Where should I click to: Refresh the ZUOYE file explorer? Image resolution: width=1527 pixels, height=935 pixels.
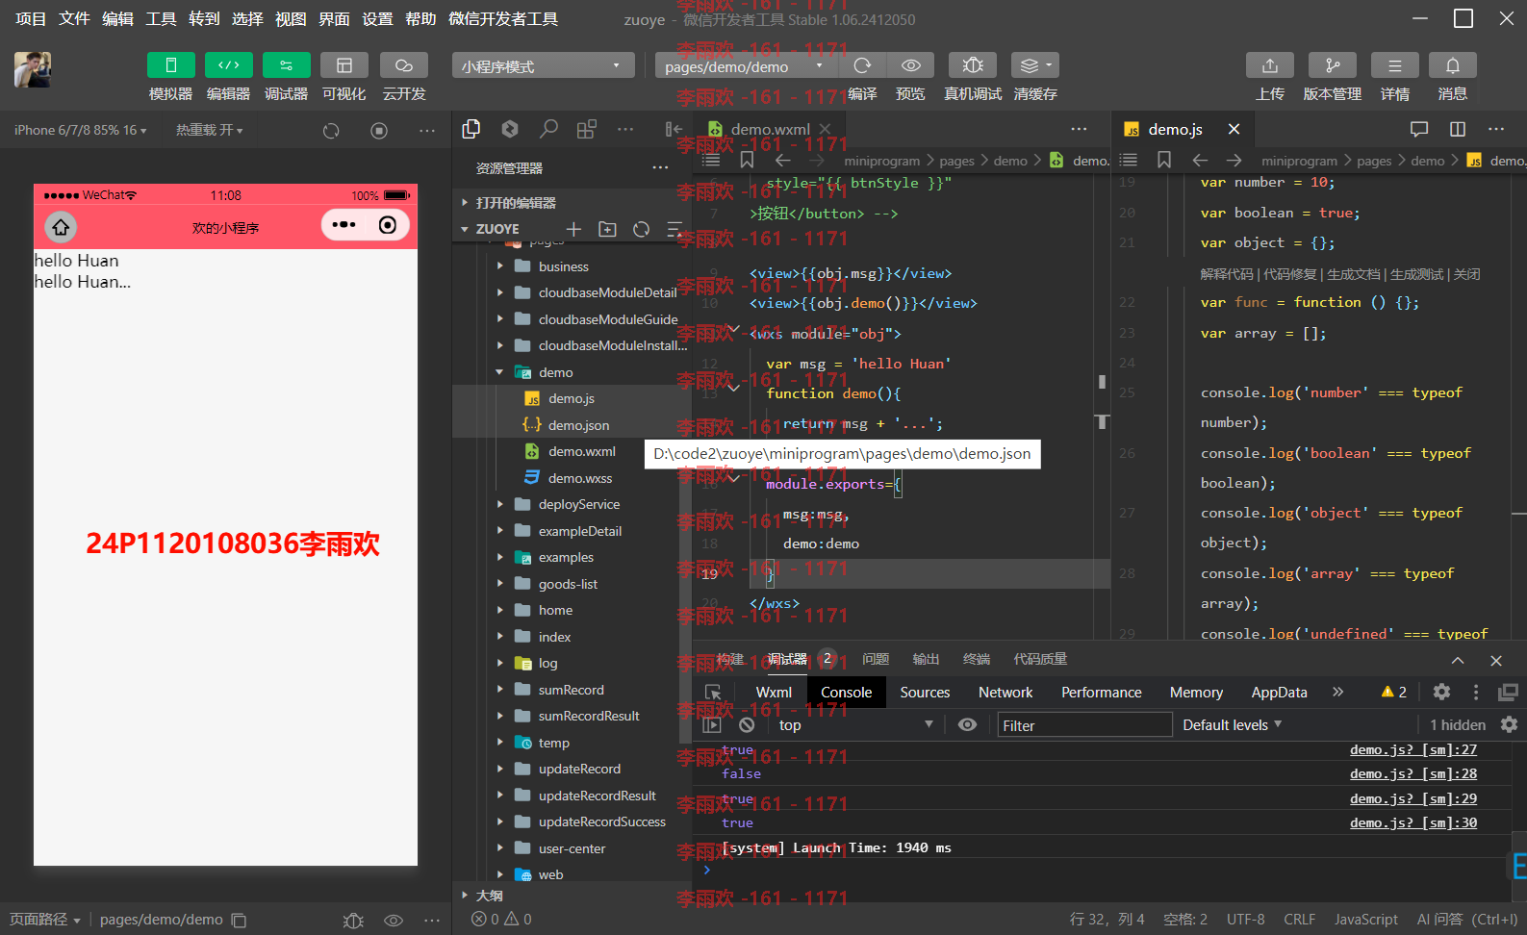(641, 229)
